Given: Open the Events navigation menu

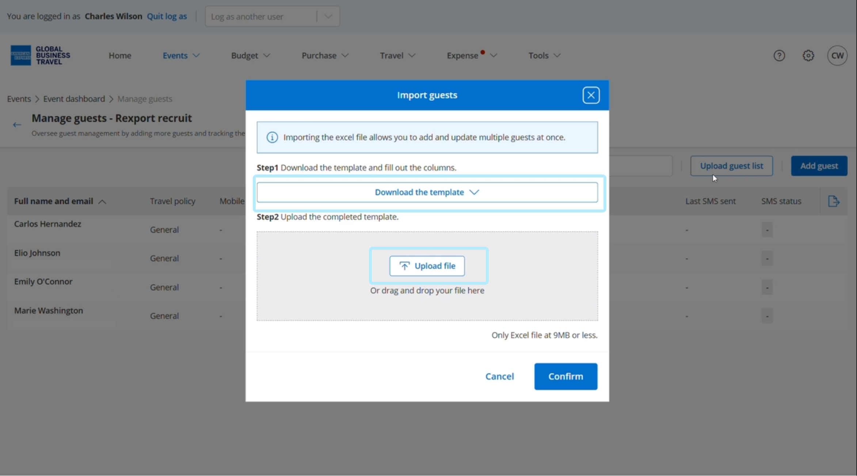Looking at the screenshot, I should tap(181, 55).
